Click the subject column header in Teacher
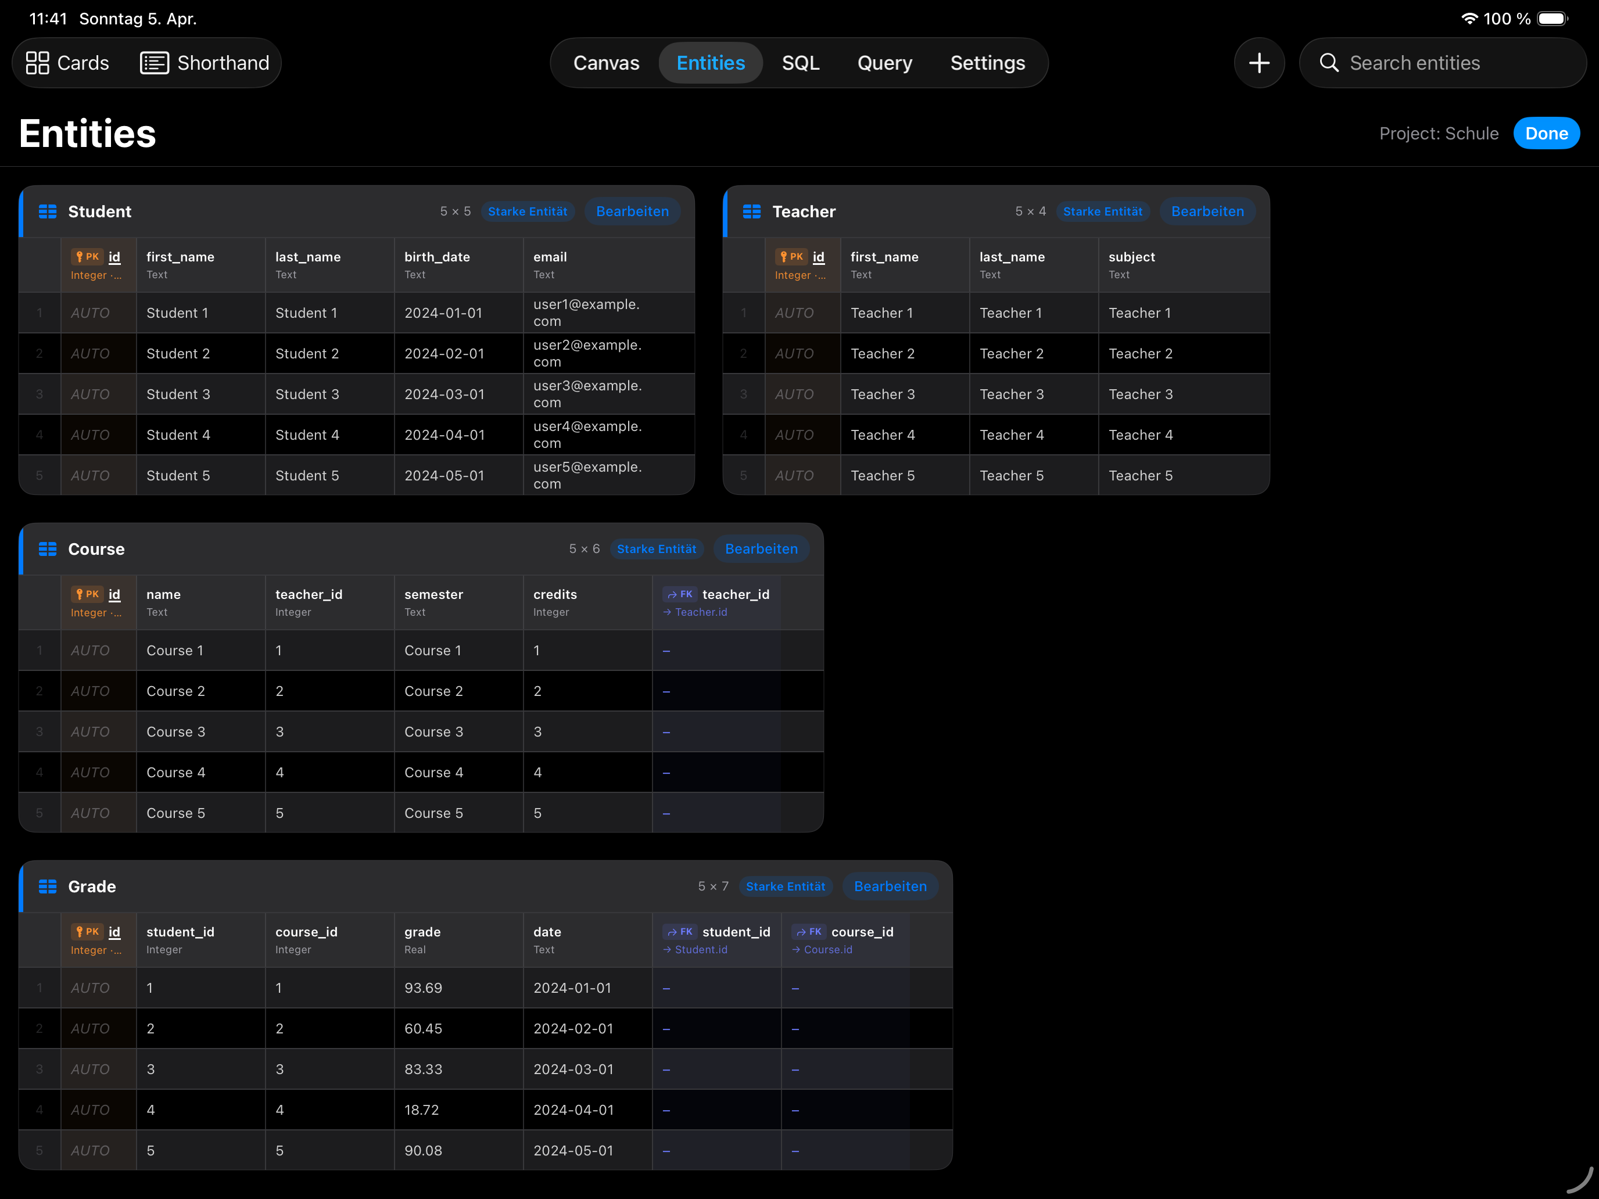Image resolution: width=1599 pixels, height=1199 pixels. (1184, 264)
